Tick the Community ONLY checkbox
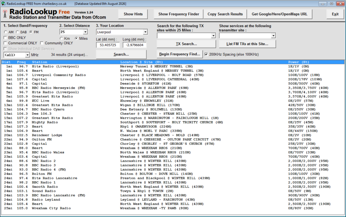 coord(42,43)
